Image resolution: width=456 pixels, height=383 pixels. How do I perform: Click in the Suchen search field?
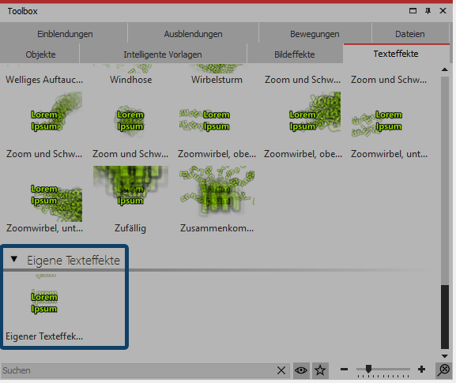click(137, 370)
